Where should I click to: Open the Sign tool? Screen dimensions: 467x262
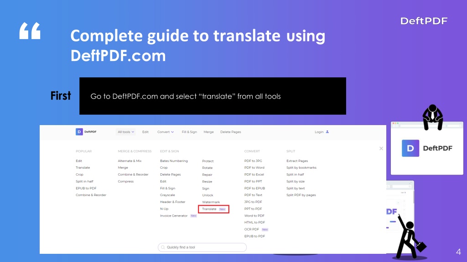pyautogui.click(x=206, y=188)
